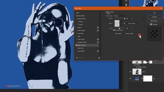Image resolution: width=164 pixels, height=92 pixels.
Task: Open the Blend Mode dropdown
Action: (x=120, y=16)
